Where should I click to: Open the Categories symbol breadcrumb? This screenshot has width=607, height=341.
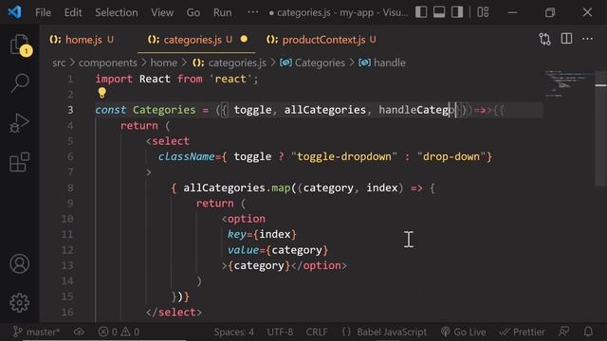point(312,63)
